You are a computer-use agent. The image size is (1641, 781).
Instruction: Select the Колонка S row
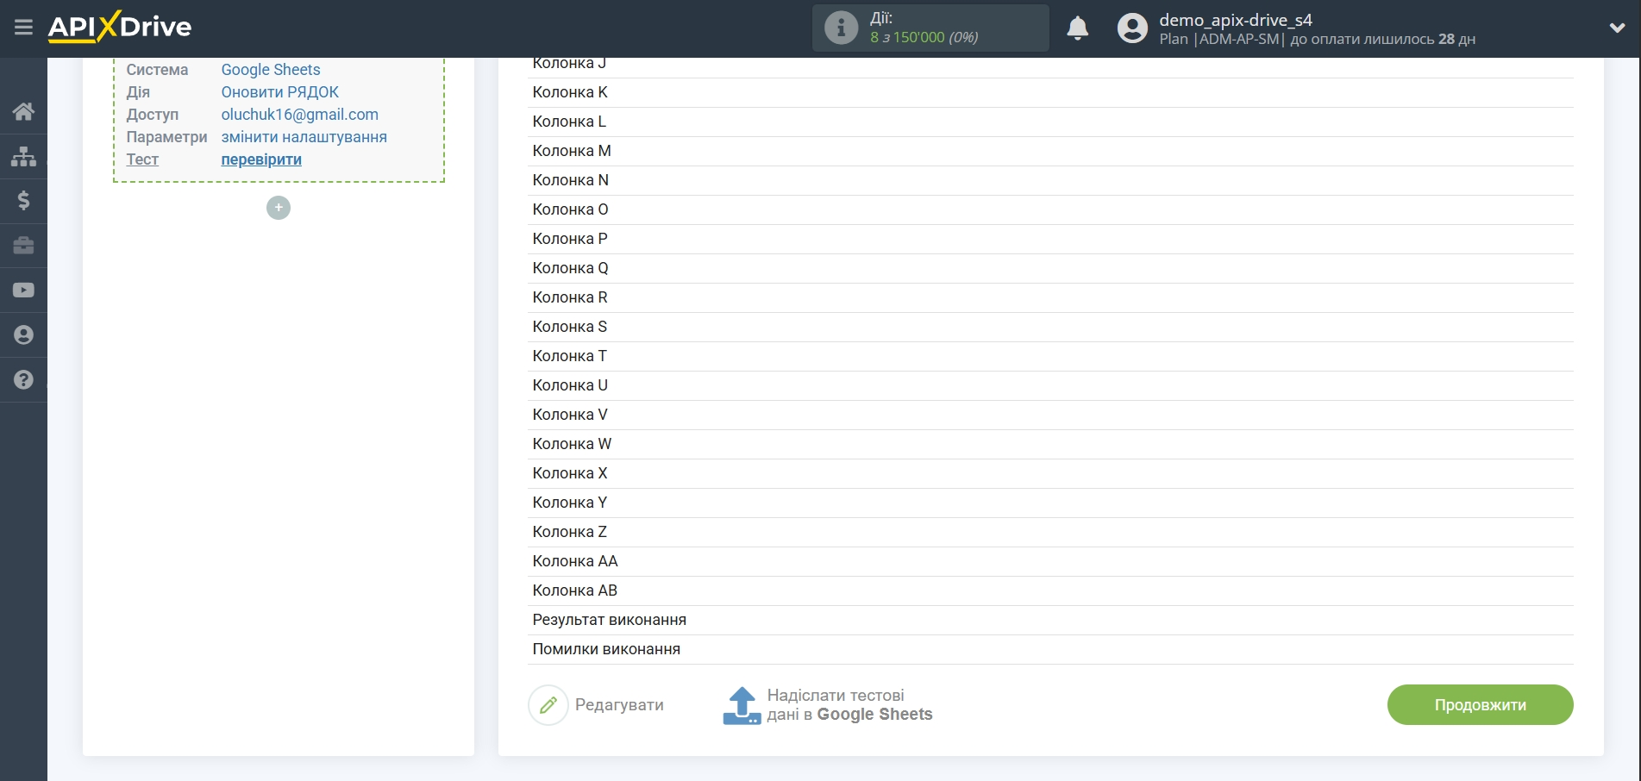coord(1050,327)
